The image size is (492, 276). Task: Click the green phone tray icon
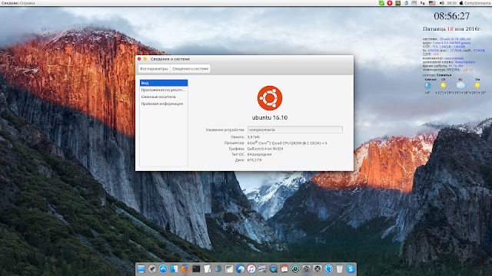pos(381,3)
